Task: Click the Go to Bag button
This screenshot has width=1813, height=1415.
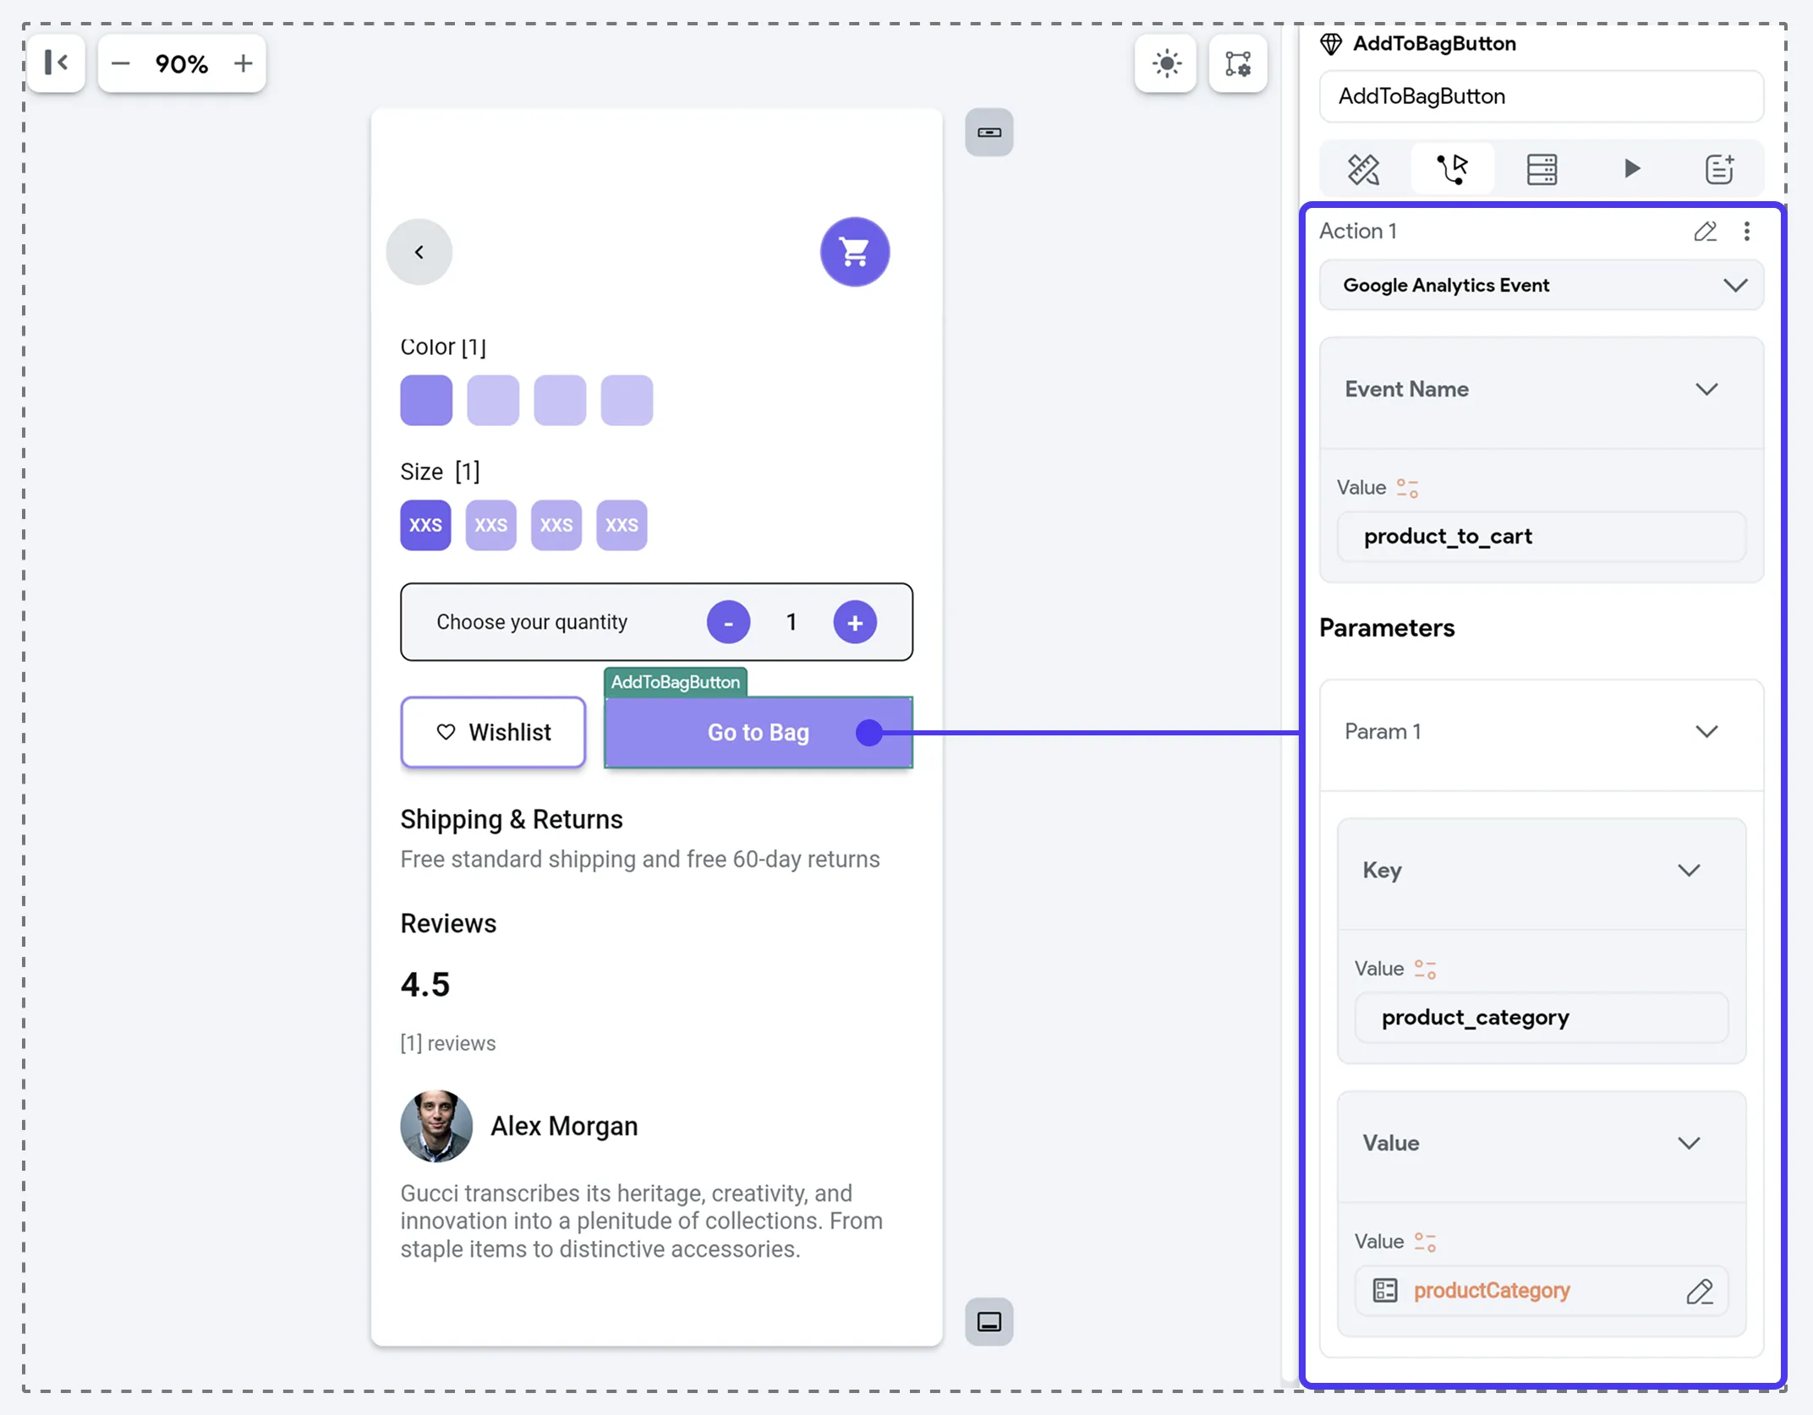Action: (759, 732)
